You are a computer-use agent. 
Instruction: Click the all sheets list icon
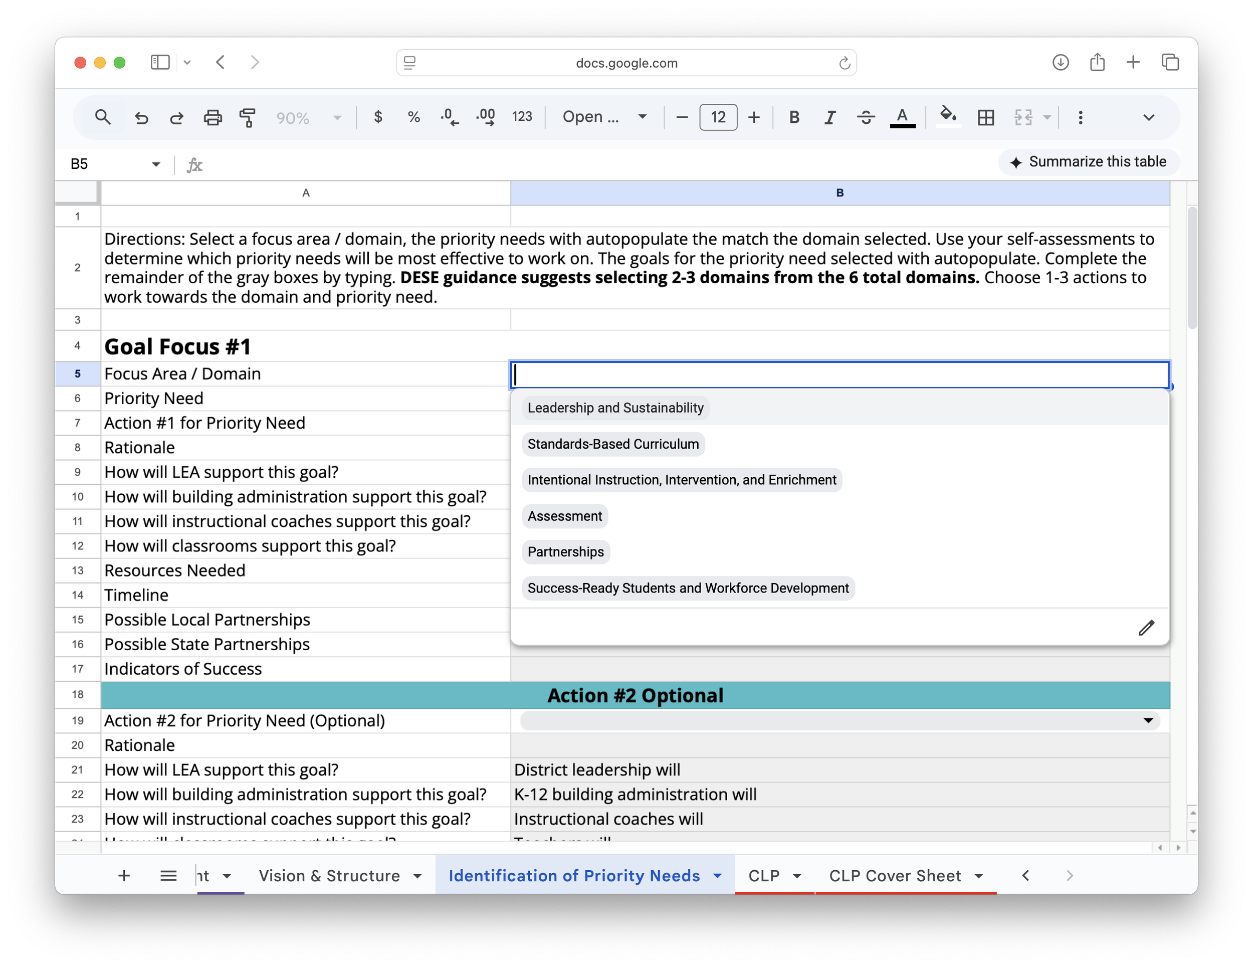click(168, 876)
